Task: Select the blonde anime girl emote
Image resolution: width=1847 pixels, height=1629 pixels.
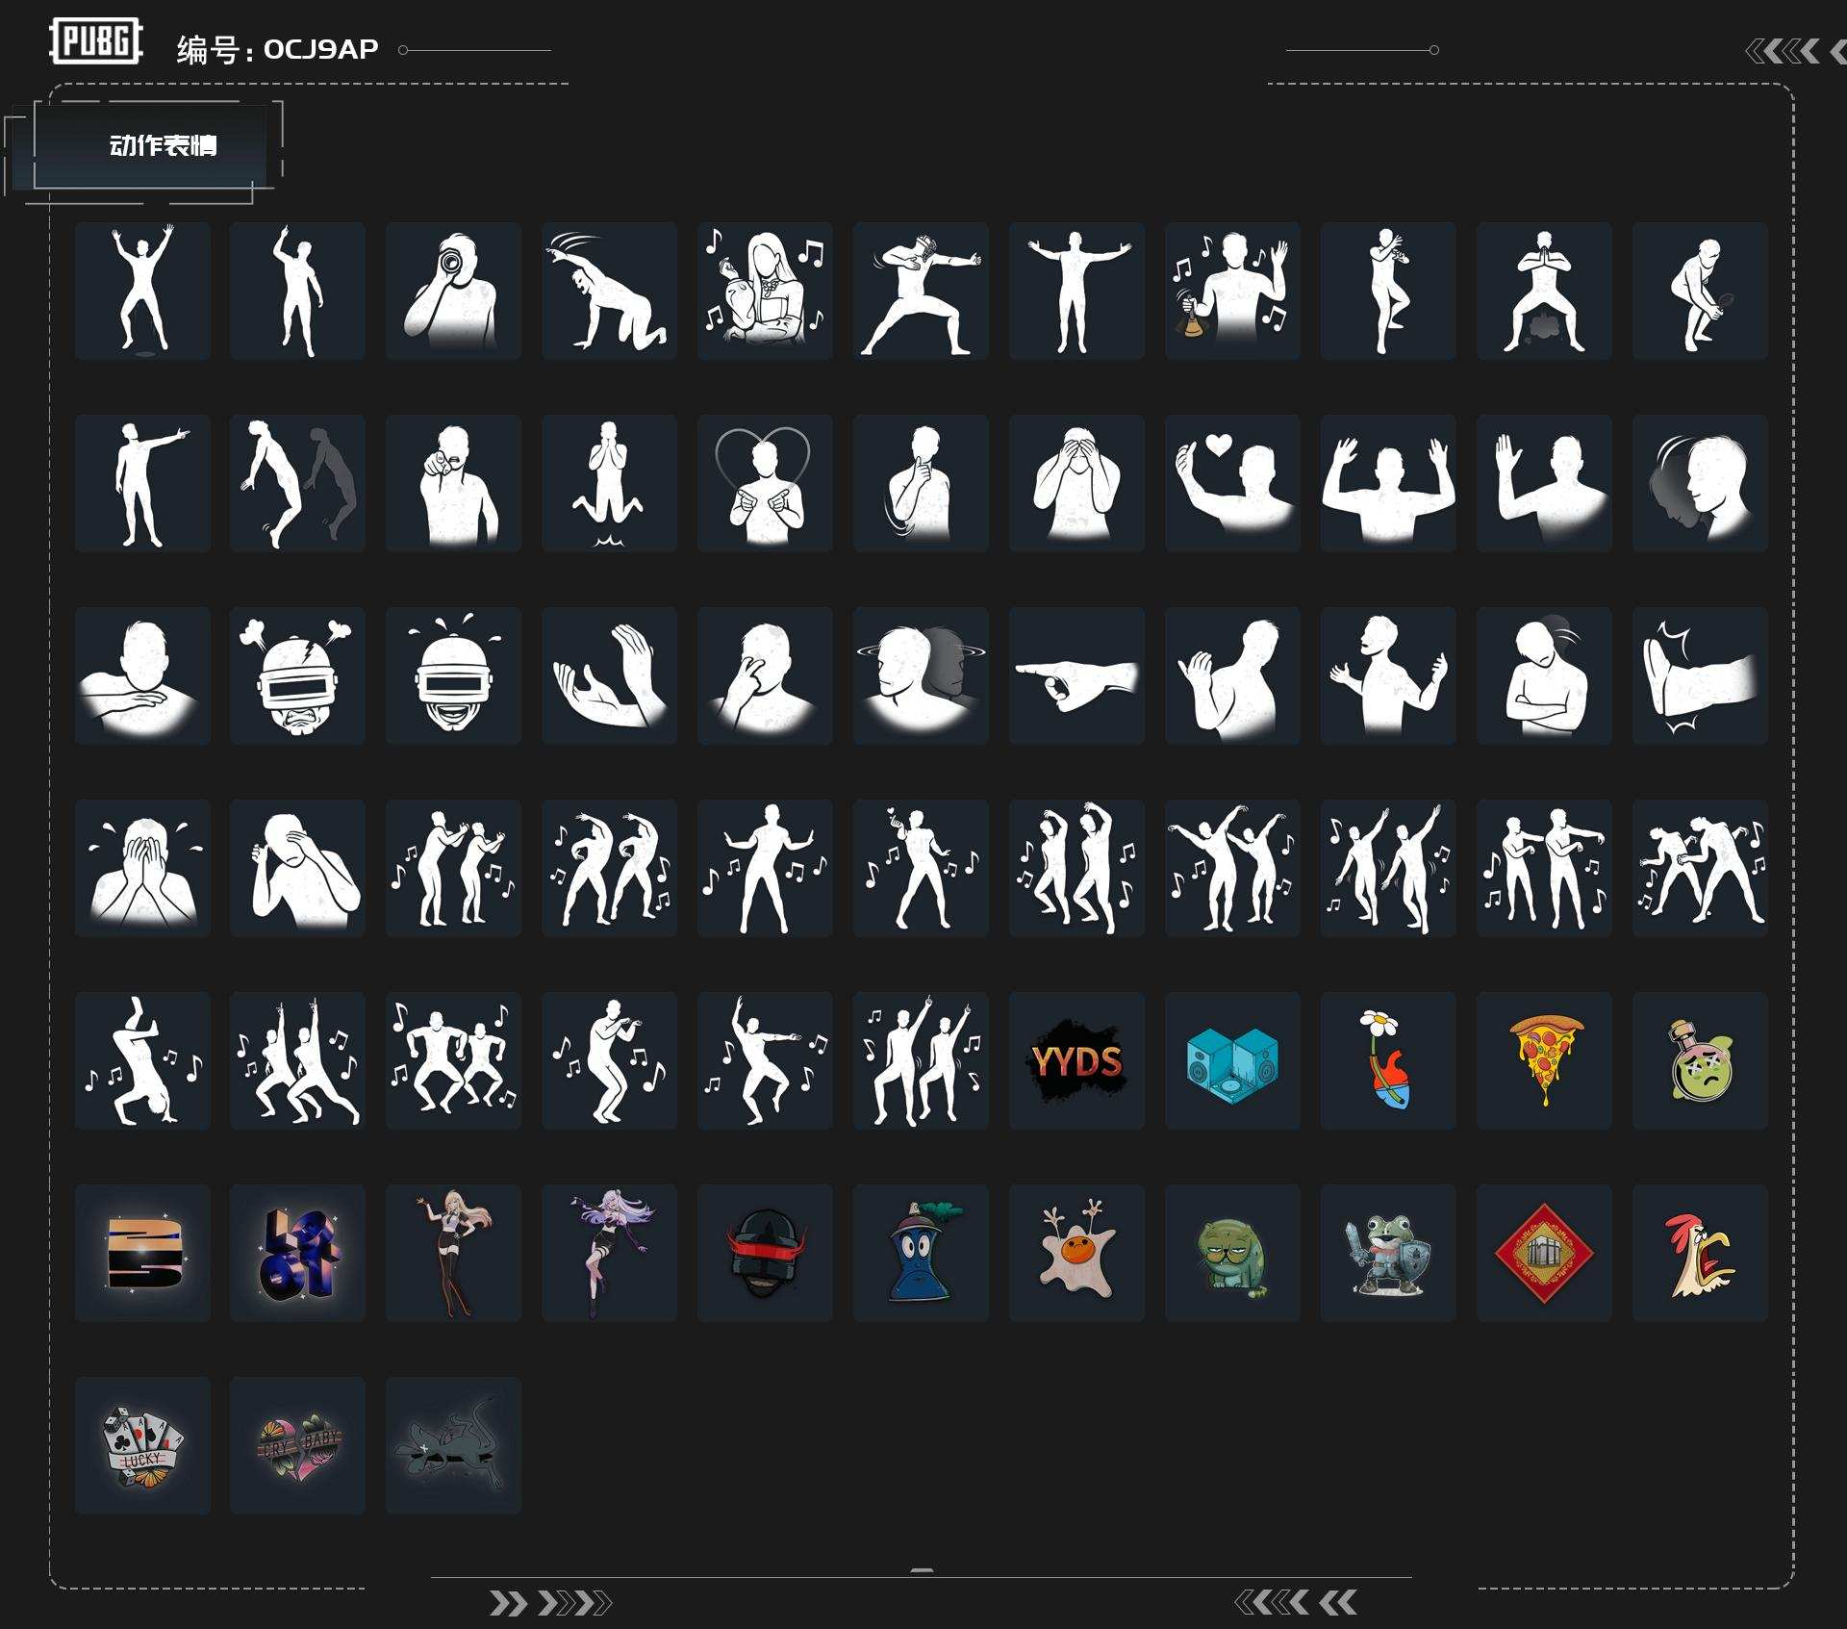Action: pyautogui.click(x=453, y=1253)
